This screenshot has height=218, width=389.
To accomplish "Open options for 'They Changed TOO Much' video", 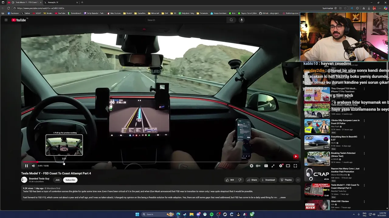I will (364, 89).
